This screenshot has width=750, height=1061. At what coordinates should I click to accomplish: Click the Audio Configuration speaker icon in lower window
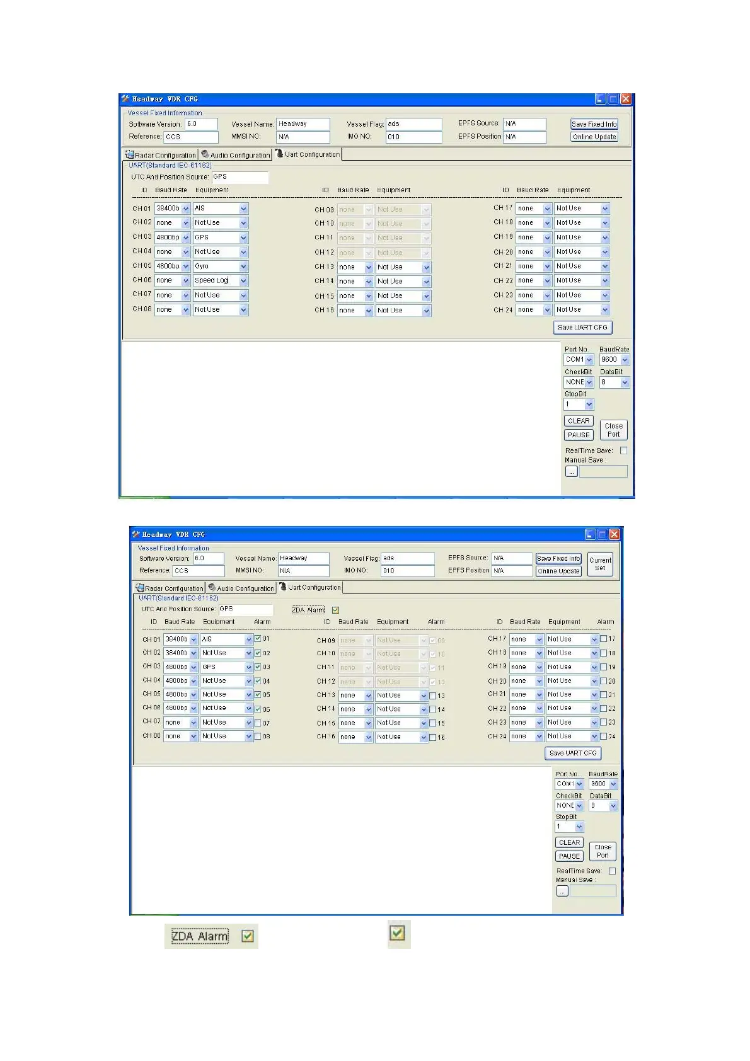(x=212, y=588)
